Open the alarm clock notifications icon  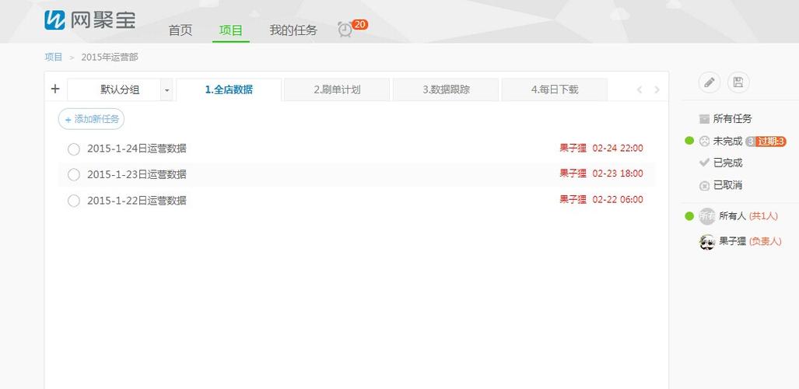[345, 30]
